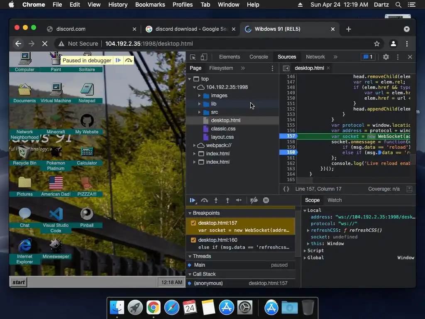Image resolution: width=425 pixels, height=319 pixels.
Task: Bookmark this page with star icon
Action: tap(377, 44)
